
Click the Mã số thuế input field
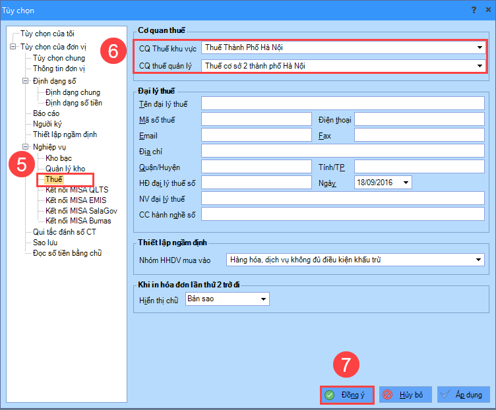pyautogui.click(x=256, y=119)
